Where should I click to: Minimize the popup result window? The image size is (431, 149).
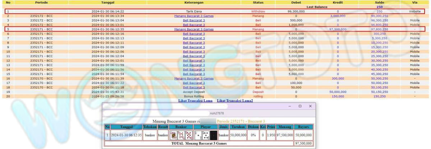tap(290, 106)
